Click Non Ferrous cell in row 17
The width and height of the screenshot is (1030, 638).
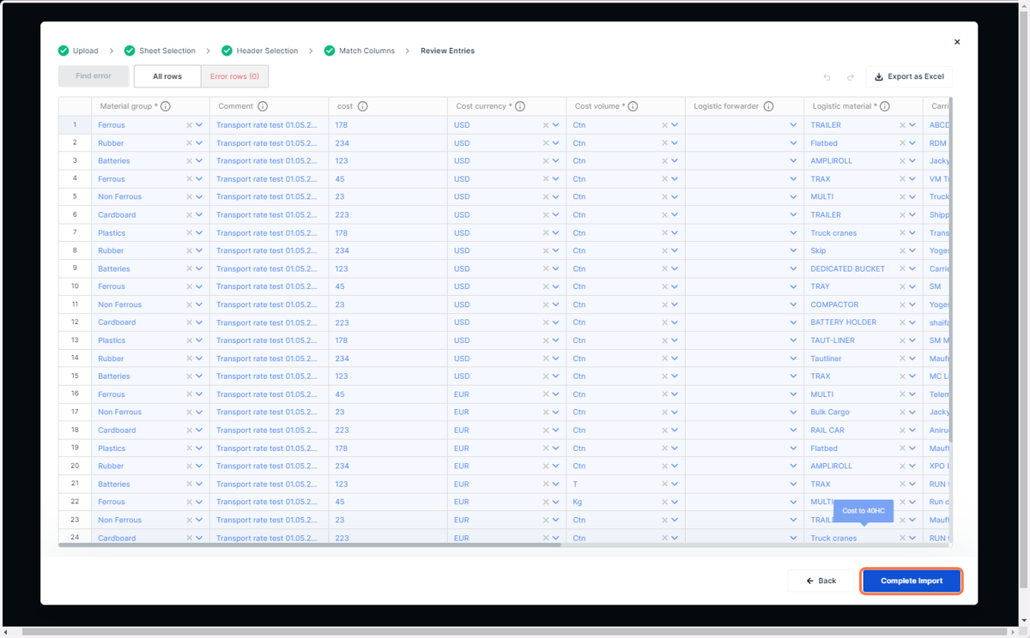pos(150,412)
